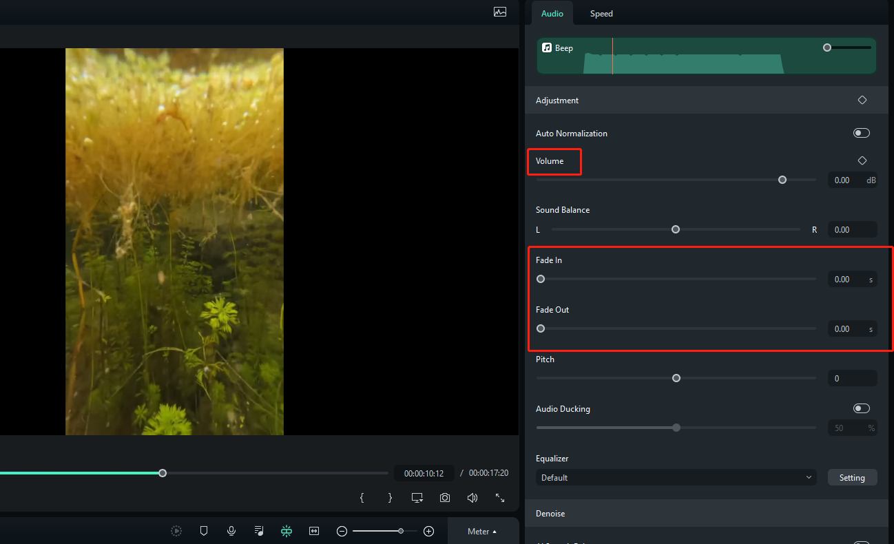Click the snapshot camera icon below the preview
The height and width of the screenshot is (544, 894).
(x=444, y=497)
